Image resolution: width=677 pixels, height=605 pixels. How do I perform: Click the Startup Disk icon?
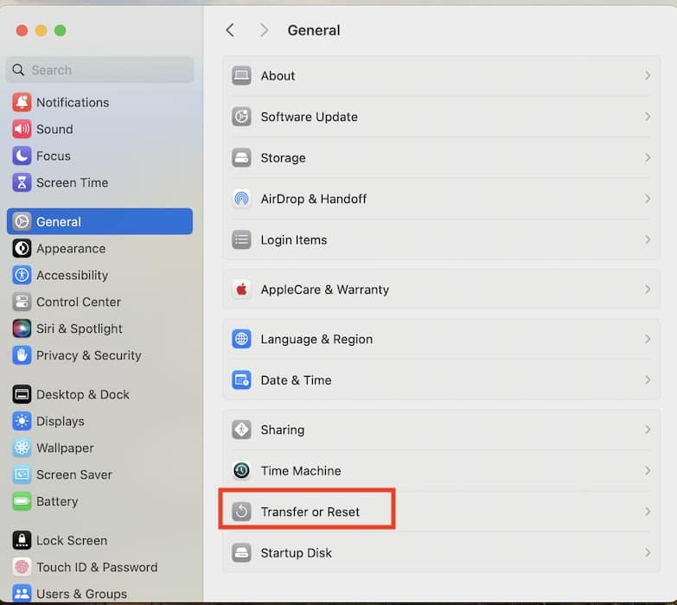[241, 553]
